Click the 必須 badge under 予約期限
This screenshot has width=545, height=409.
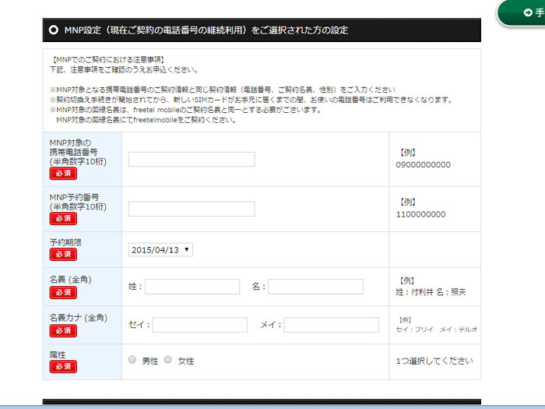tap(63, 255)
